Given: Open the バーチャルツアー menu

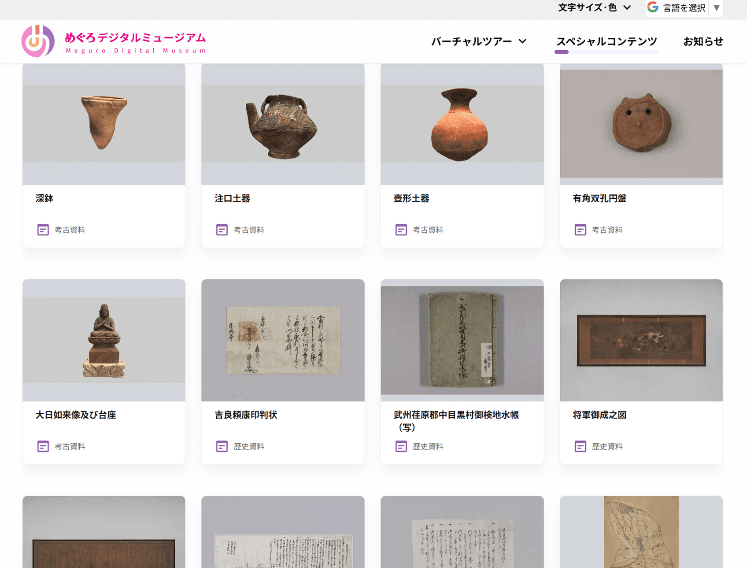Looking at the screenshot, I should tap(471, 41).
